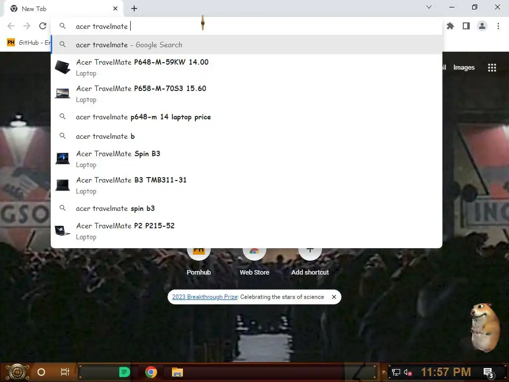Switch to Chrome on the taskbar
Image resolution: width=509 pixels, height=382 pixels.
click(151, 372)
